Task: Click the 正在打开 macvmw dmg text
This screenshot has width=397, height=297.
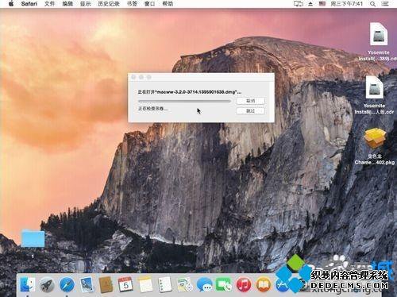Action: point(190,92)
